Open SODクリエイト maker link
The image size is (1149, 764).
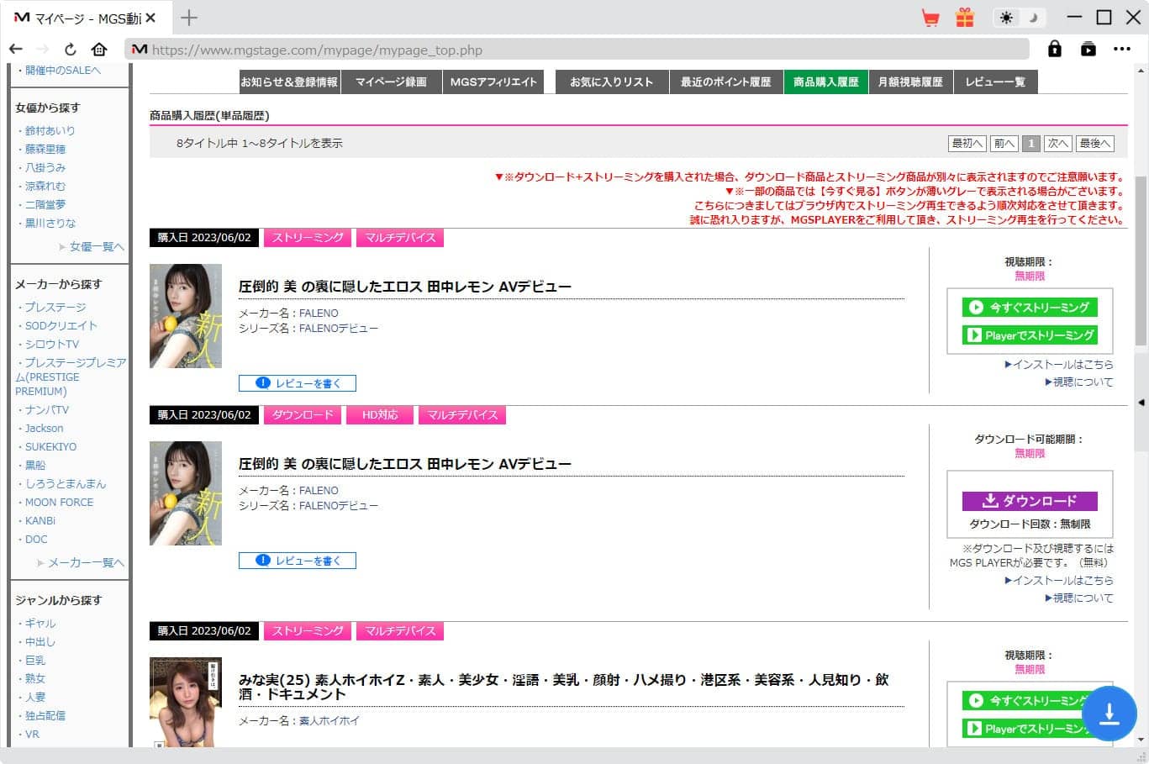point(61,326)
